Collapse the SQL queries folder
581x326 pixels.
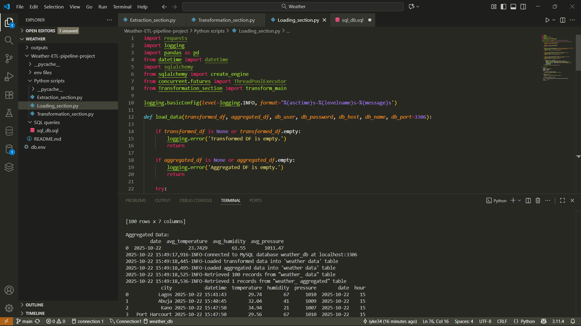pos(68,122)
